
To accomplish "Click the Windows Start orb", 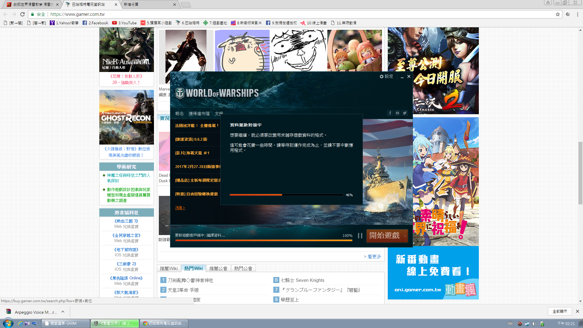I will (8, 323).
